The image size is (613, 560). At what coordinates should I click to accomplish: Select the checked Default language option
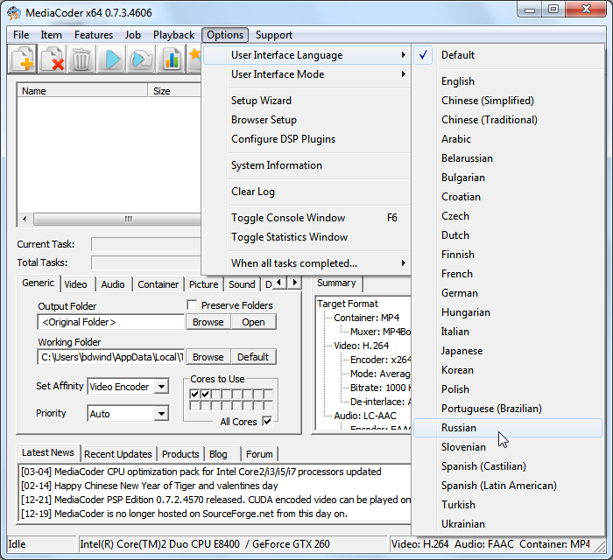[x=507, y=55]
